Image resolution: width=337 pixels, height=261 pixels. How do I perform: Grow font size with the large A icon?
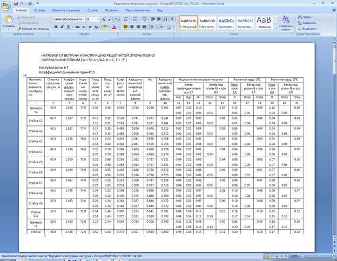[104, 19]
